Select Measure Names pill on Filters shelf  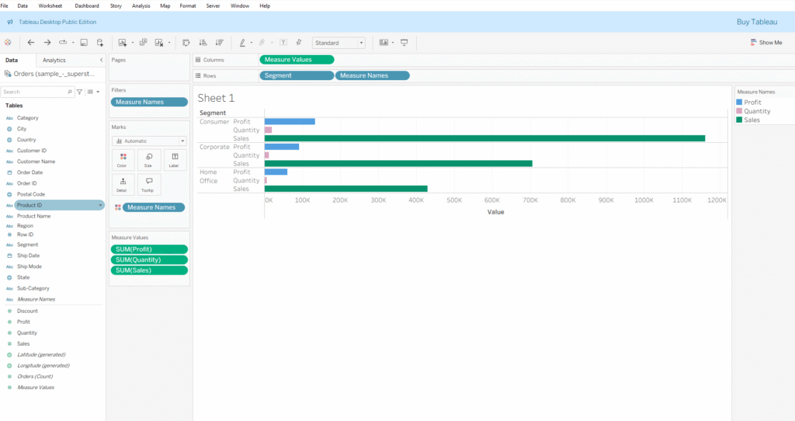click(x=148, y=102)
